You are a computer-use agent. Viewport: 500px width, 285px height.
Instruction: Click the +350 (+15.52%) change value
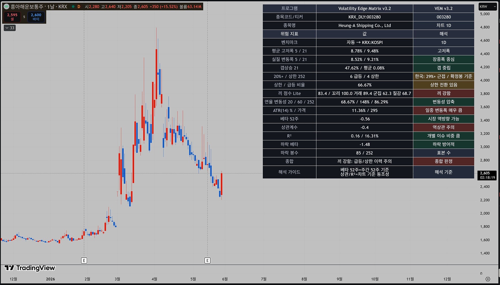pyautogui.click(x=164, y=7)
